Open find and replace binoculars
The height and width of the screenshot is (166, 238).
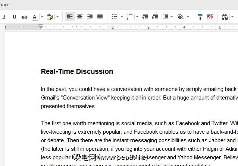coord(225,17)
